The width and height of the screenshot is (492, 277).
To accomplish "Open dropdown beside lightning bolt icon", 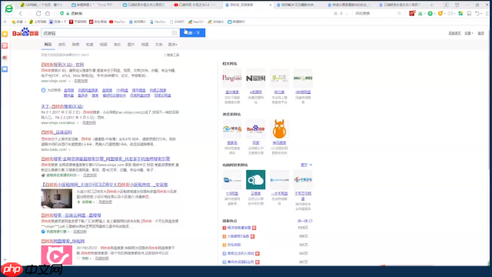I will pos(346,14).
